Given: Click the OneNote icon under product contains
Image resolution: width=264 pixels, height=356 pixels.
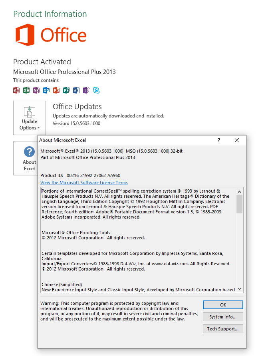Looking at the screenshot, I should 36,90.
